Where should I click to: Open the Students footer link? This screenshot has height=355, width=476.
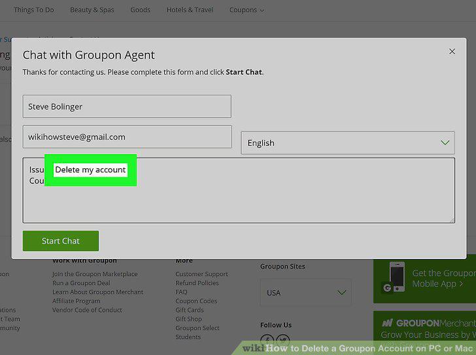coord(188,337)
